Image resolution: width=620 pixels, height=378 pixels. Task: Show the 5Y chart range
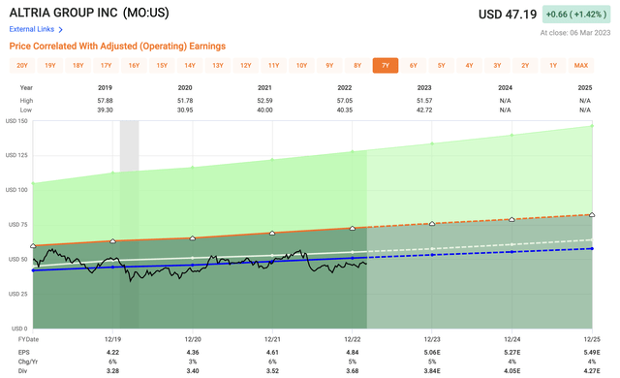pos(442,65)
